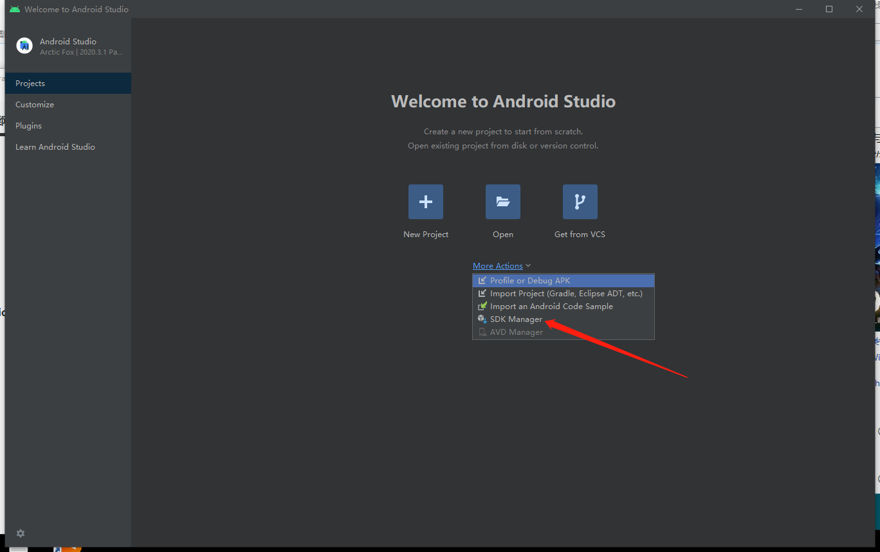Open the settings gear in the sidebar
Viewport: 880px width, 552px height.
pos(21,533)
